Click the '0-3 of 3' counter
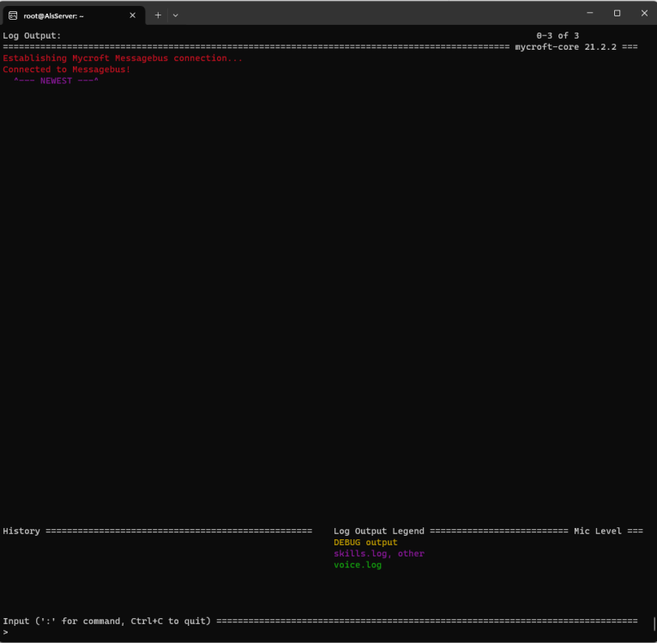The width and height of the screenshot is (657, 643). coord(558,36)
